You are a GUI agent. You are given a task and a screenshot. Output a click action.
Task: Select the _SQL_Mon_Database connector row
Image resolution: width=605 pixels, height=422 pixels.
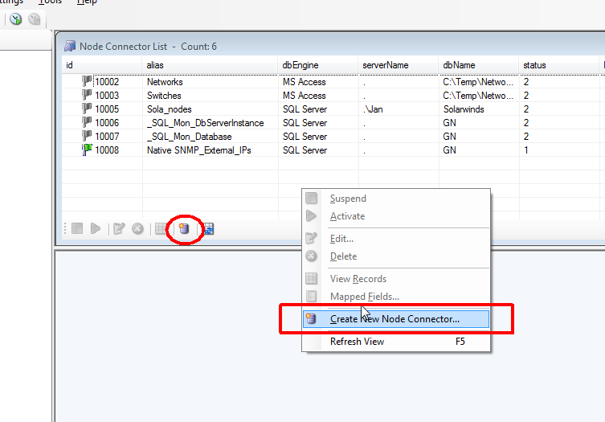click(189, 137)
